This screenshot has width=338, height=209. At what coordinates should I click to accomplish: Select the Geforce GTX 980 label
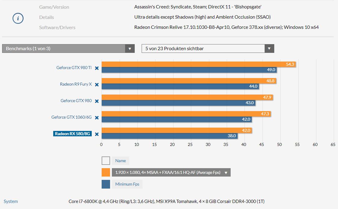(76, 101)
